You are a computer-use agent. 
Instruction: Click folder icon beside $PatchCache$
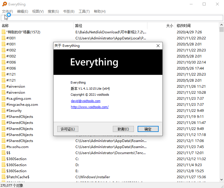coord(3,177)
